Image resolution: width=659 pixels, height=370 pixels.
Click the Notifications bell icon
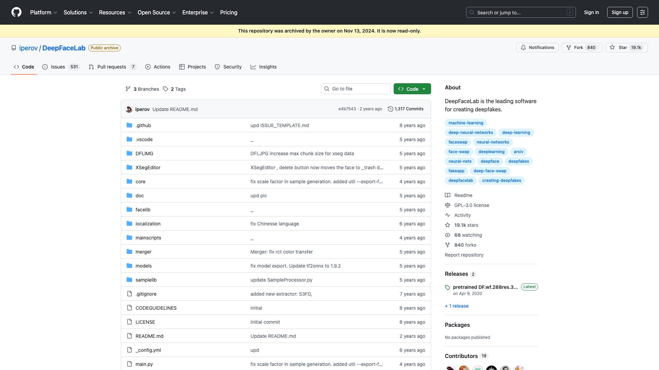coord(523,48)
